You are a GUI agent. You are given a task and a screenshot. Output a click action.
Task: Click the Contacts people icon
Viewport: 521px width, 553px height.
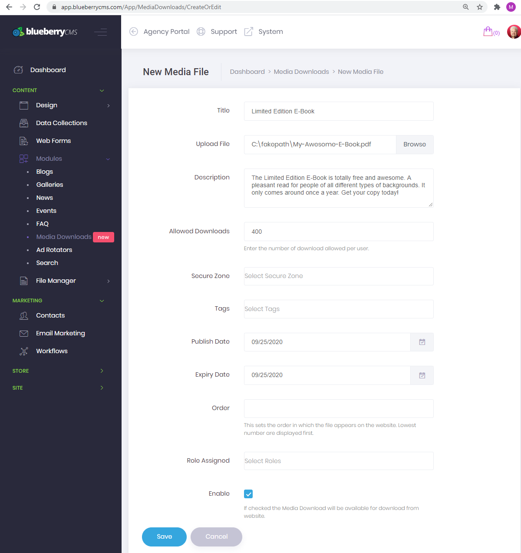click(24, 316)
